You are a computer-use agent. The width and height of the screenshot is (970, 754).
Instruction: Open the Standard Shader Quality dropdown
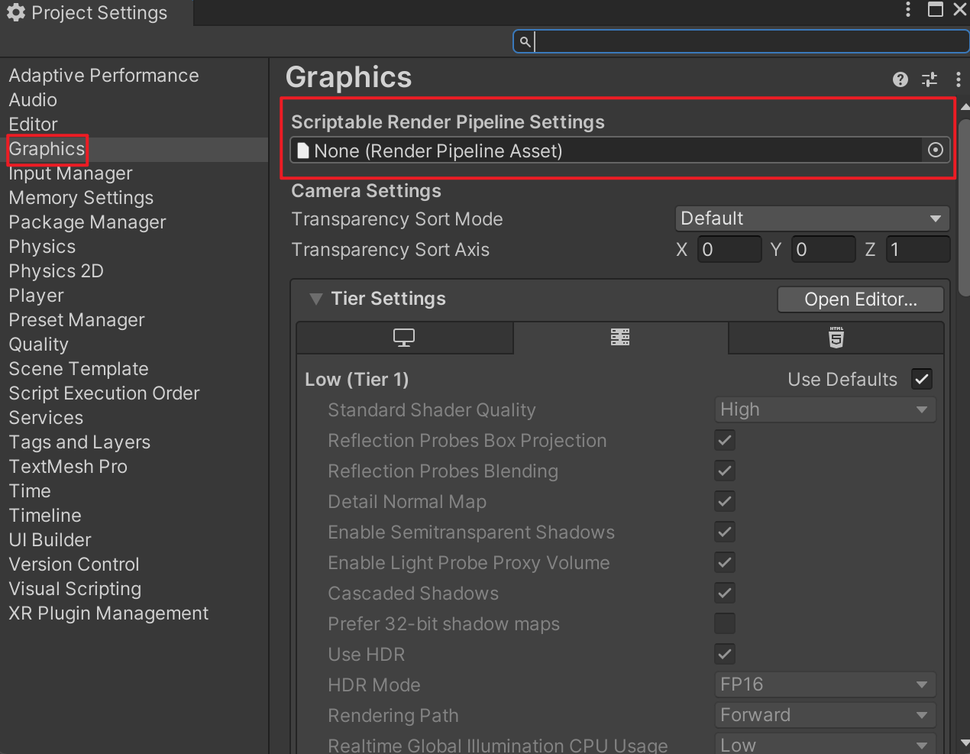point(825,409)
